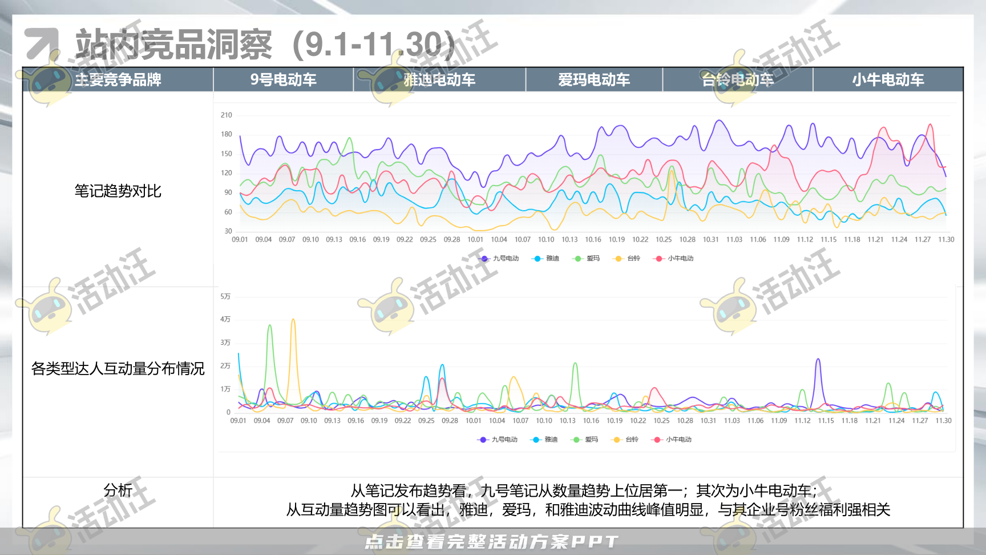Screen dimensions: 986x555
Task: Click 11.15 date on interaction chart axis
Action: [x=826, y=421]
